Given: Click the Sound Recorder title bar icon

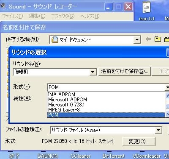Looking at the screenshot, I should pyautogui.click(x=3, y=6).
